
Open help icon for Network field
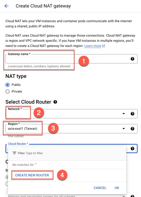(132, 114)
